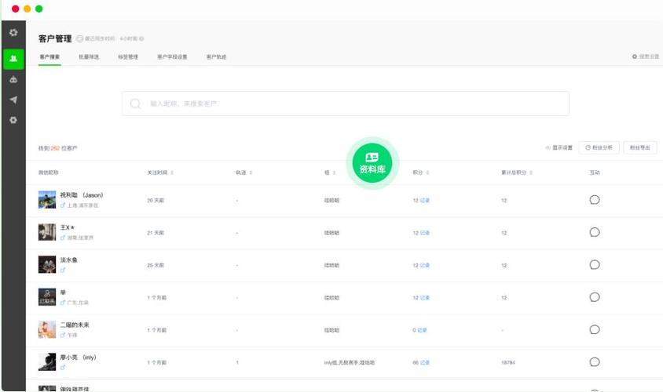Open chat bubble for 王X★ row
This screenshot has width=663, height=392.
click(595, 232)
